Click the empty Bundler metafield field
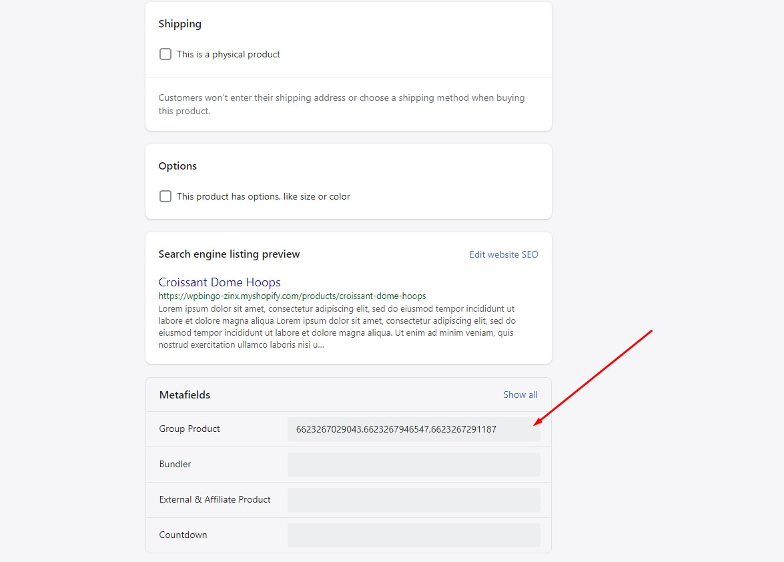The width and height of the screenshot is (784, 562). click(413, 465)
